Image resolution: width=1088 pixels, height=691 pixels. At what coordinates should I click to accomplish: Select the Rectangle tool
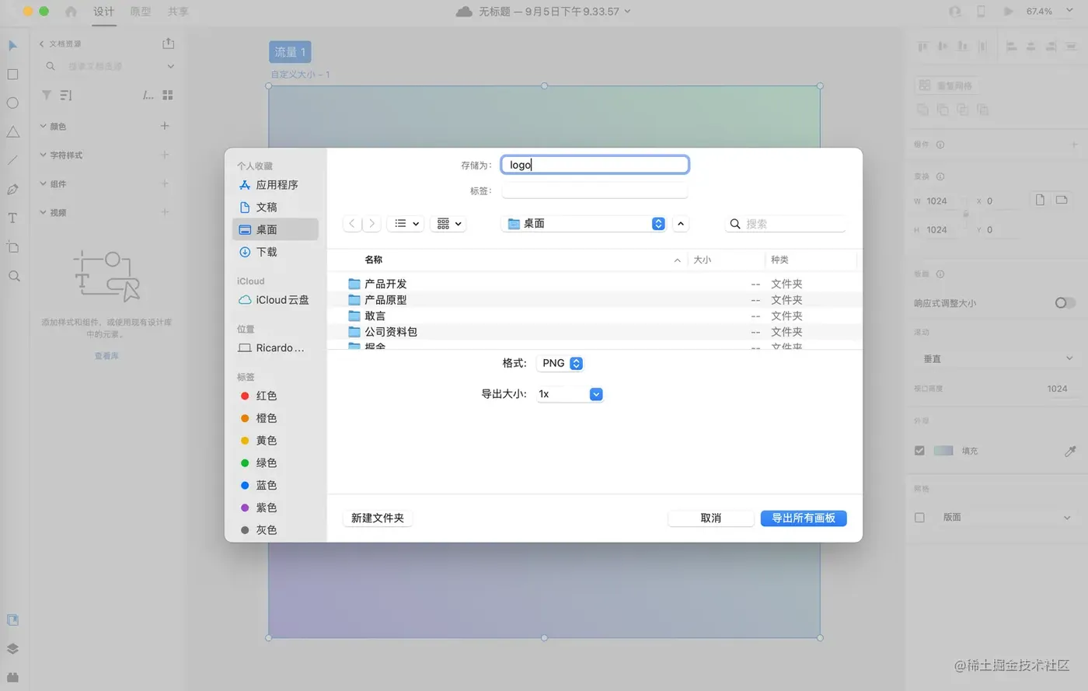pos(12,75)
